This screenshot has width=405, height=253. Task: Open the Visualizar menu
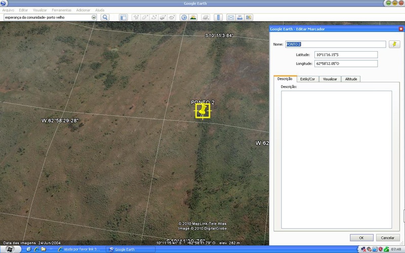40,10
